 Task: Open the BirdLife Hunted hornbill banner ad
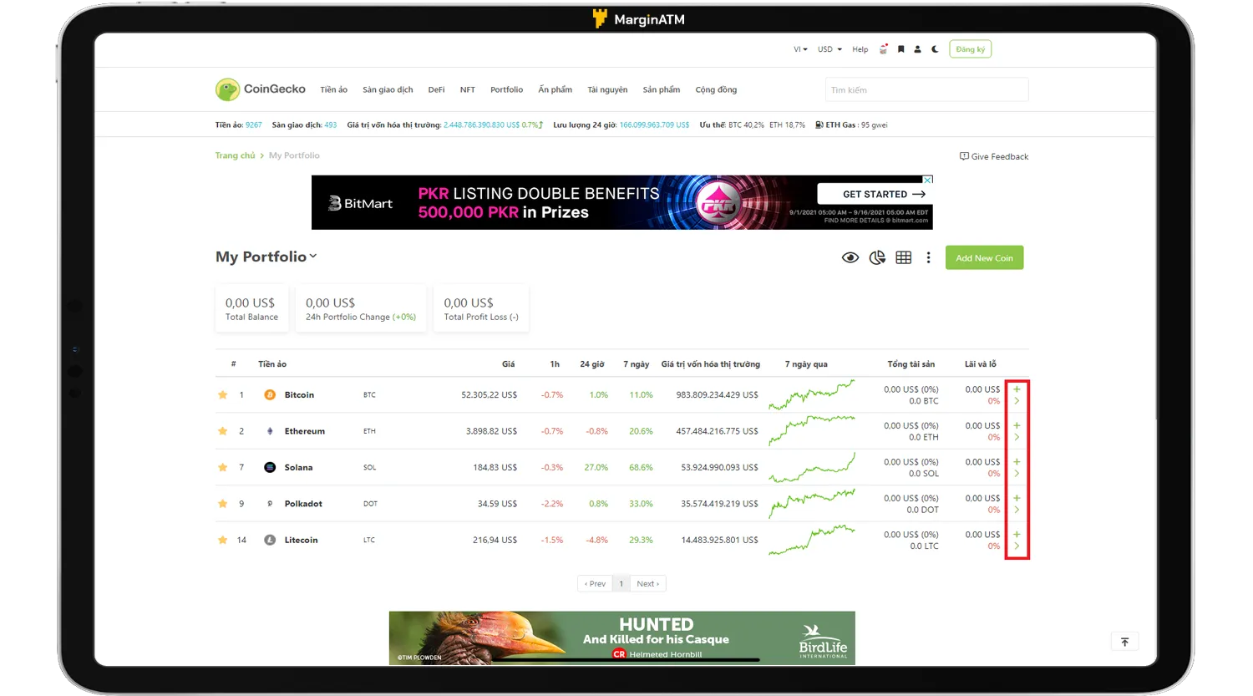pyautogui.click(x=621, y=638)
